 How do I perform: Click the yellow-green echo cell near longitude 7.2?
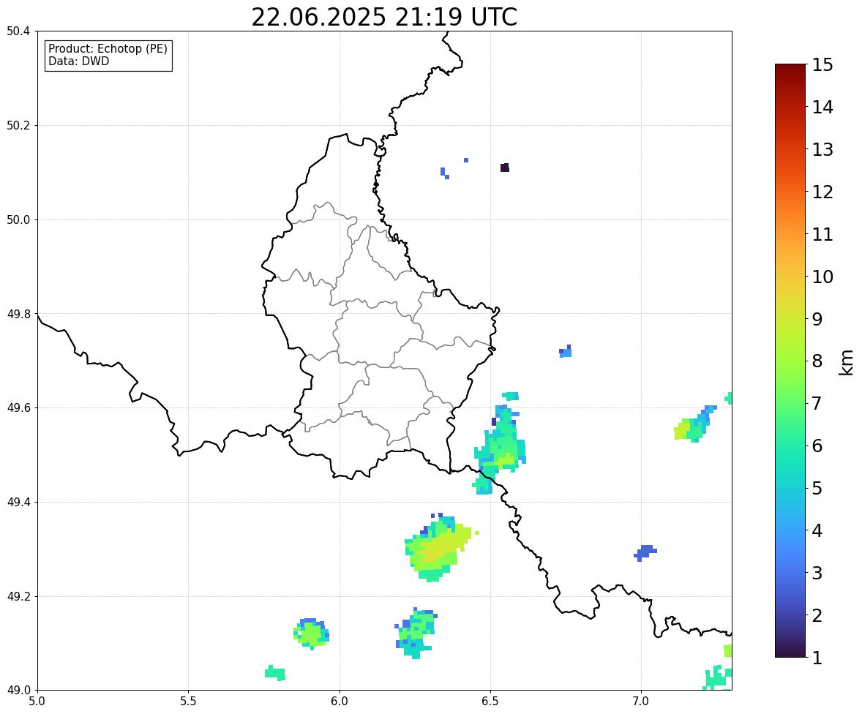click(x=695, y=424)
